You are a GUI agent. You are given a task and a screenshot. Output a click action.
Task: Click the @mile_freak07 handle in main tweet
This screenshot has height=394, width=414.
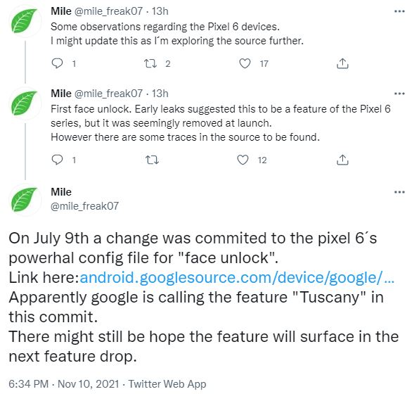(84, 206)
